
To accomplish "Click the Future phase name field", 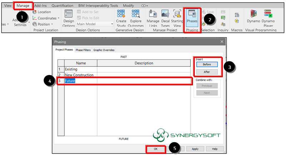I will coord(81,81).
